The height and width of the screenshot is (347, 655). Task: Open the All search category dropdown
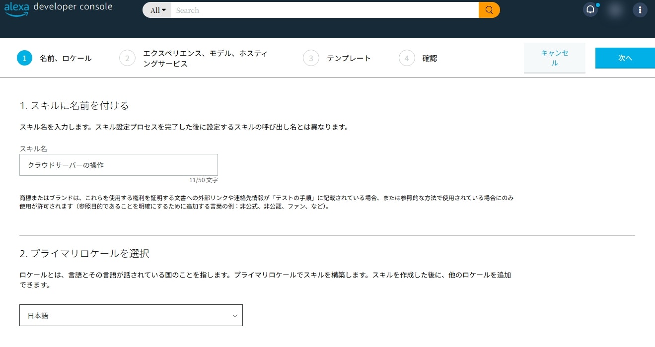[x=156, y=10]
